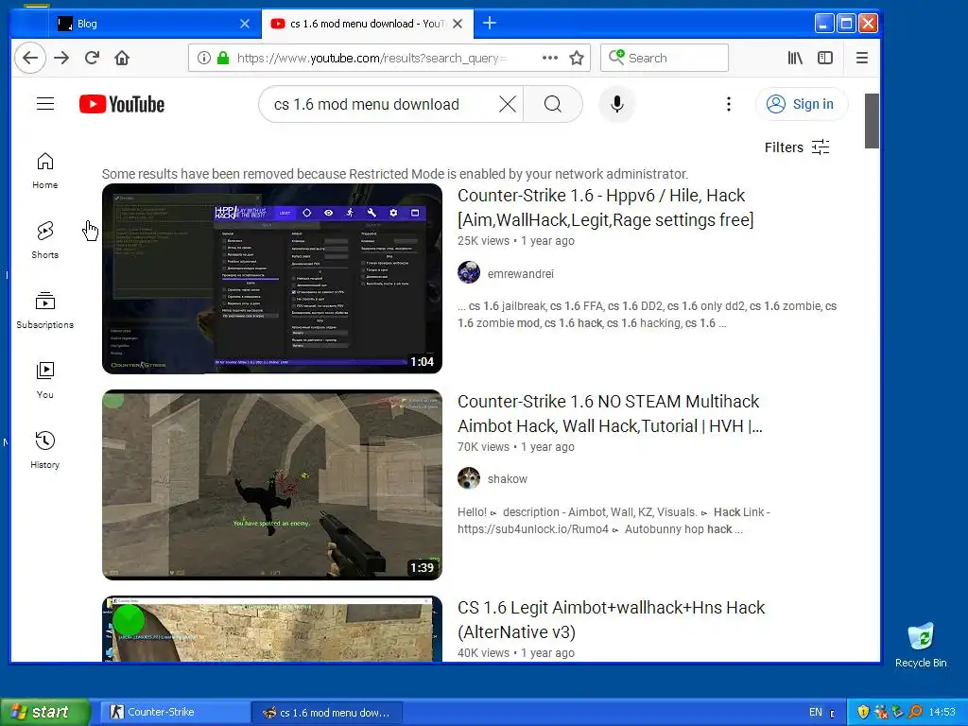Open a new browser tab
Image resolution: width=968 pixels, height=726 pixels.
tap(490, 24)
